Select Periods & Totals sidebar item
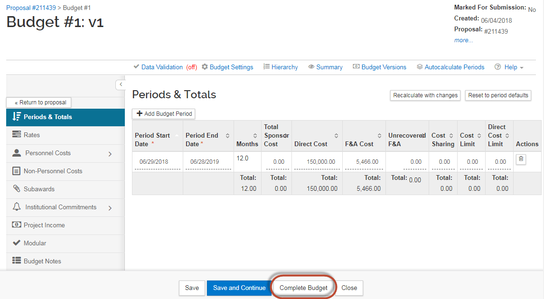Viewport: 544px width, 299px height. (66, 117)
